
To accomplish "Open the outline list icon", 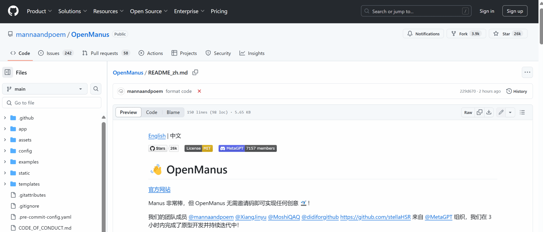I will [522, 112].
